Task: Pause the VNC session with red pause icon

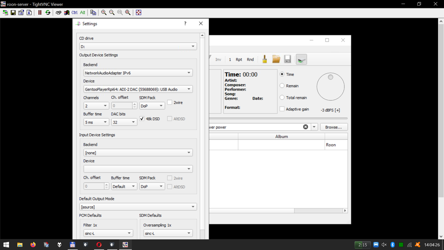Action: click(40, 12)
